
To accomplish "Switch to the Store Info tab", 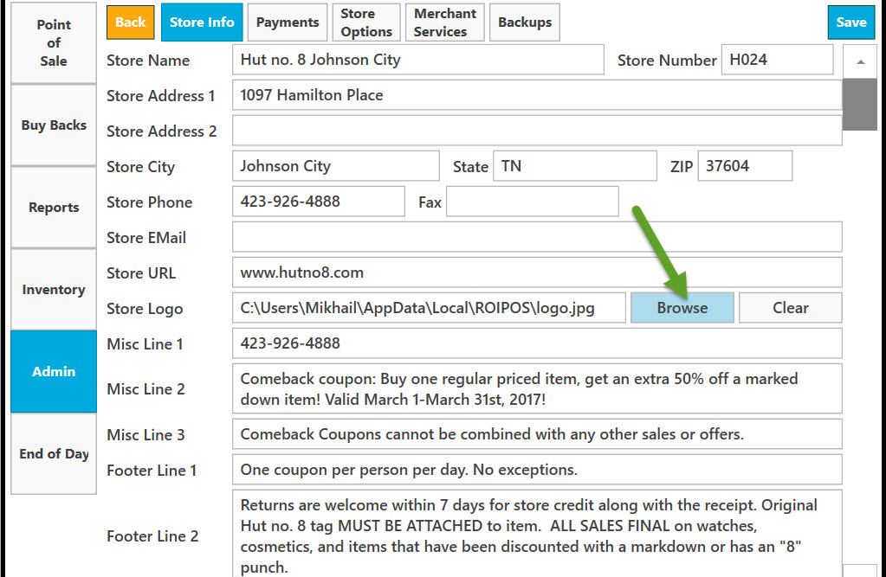I will [202, 22].
